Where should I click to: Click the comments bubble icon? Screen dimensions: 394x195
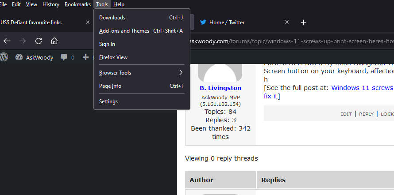coord(65,57)
